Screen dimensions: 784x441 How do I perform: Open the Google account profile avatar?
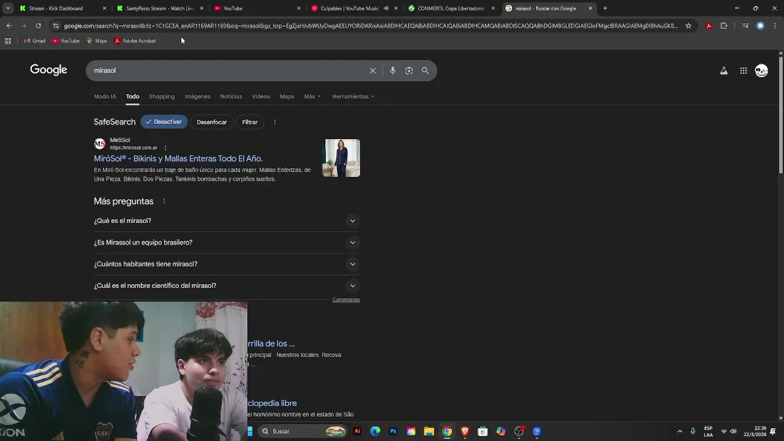point(761,71)
